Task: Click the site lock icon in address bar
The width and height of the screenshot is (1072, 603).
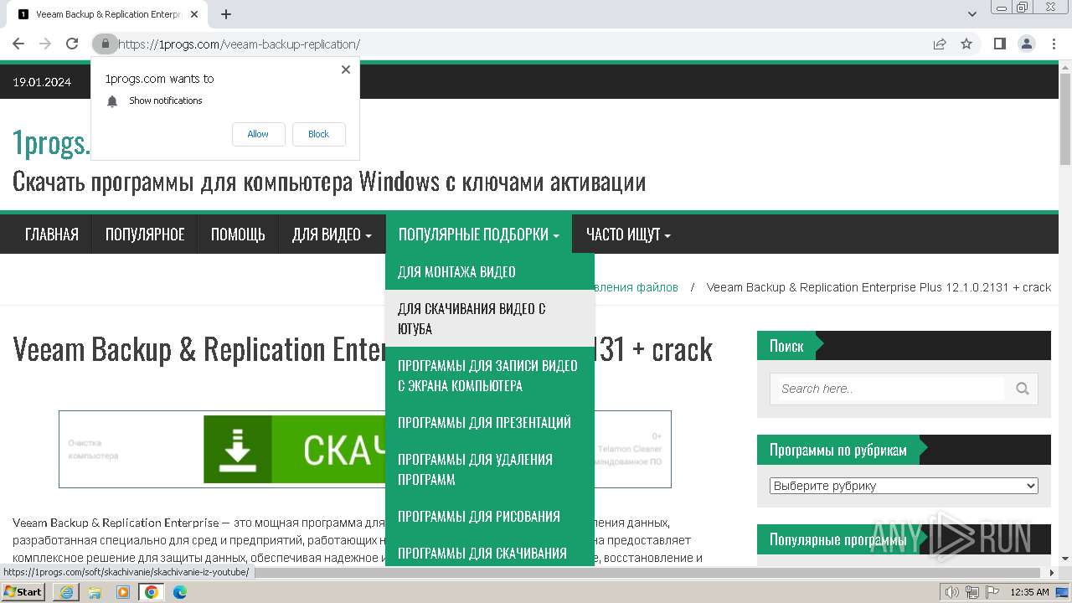Action: 105,44
